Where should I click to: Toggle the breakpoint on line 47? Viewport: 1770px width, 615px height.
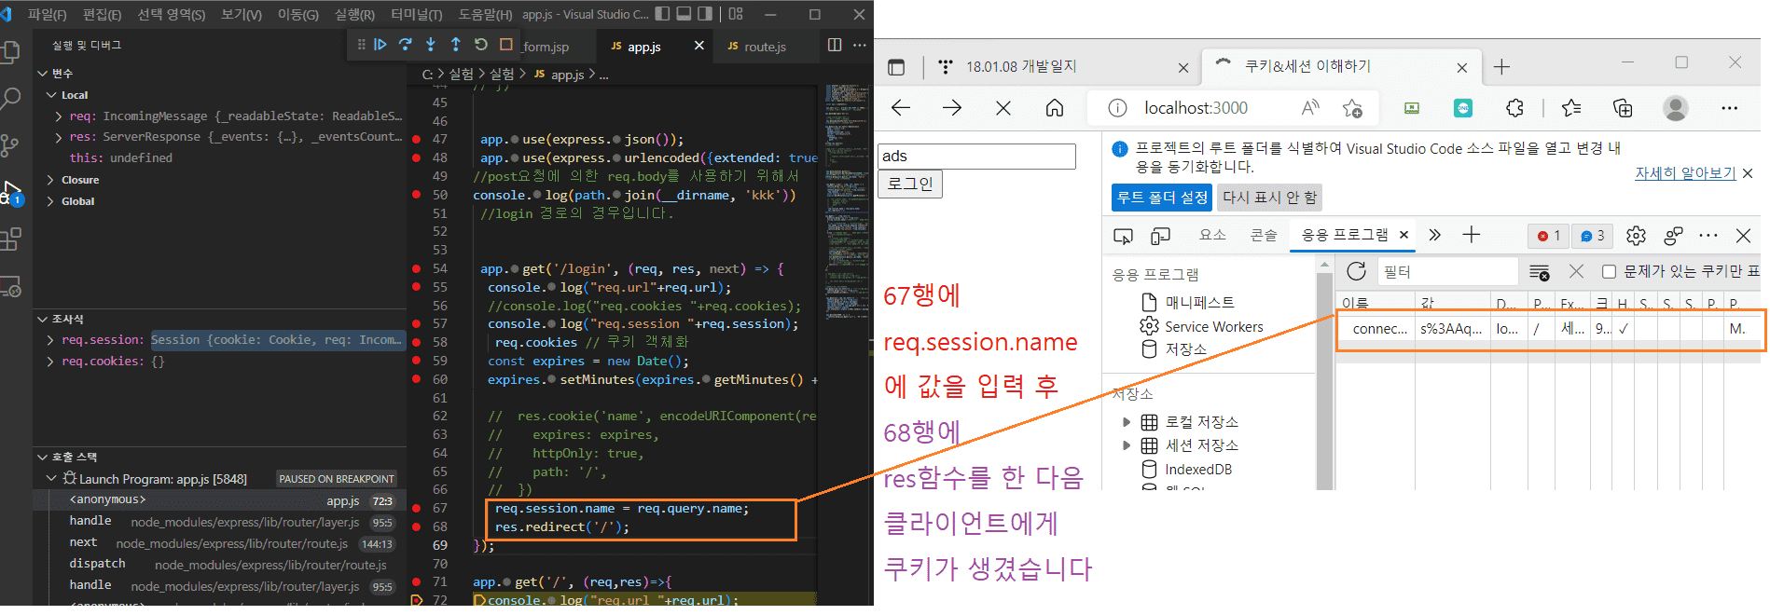tap(416, 139)
